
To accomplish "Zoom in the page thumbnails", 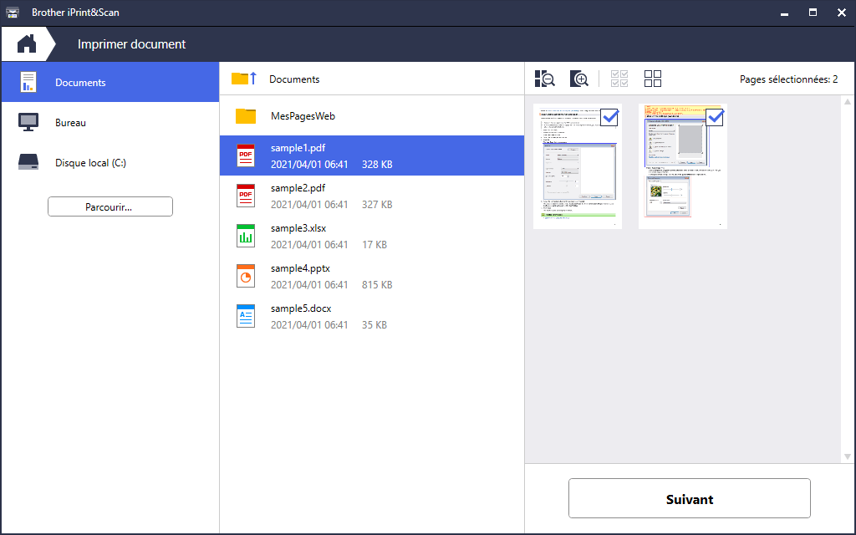I will (x=579, y=79).
